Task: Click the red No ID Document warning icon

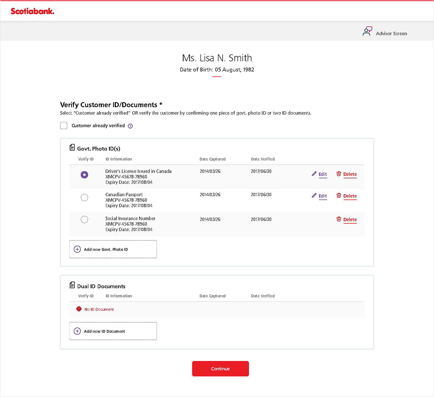Action: click(x=79, y=309)
